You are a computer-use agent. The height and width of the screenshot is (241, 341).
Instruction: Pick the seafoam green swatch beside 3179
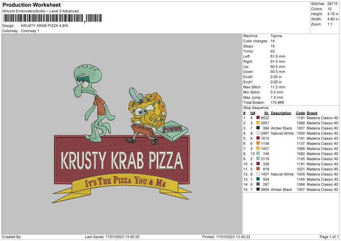(x=258, y=159)
